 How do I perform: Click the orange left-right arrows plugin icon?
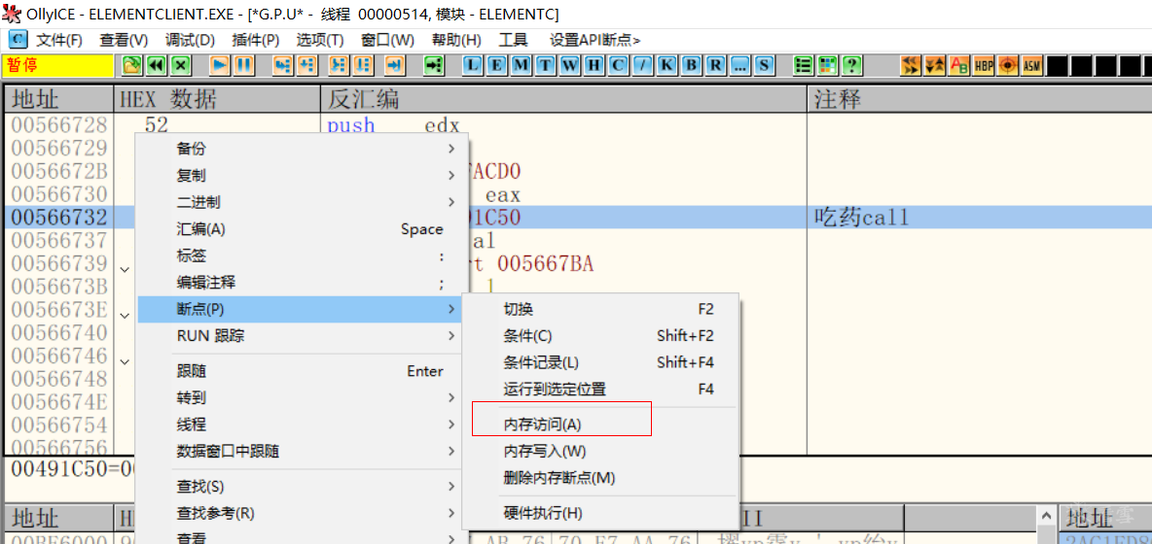point(911,65)
